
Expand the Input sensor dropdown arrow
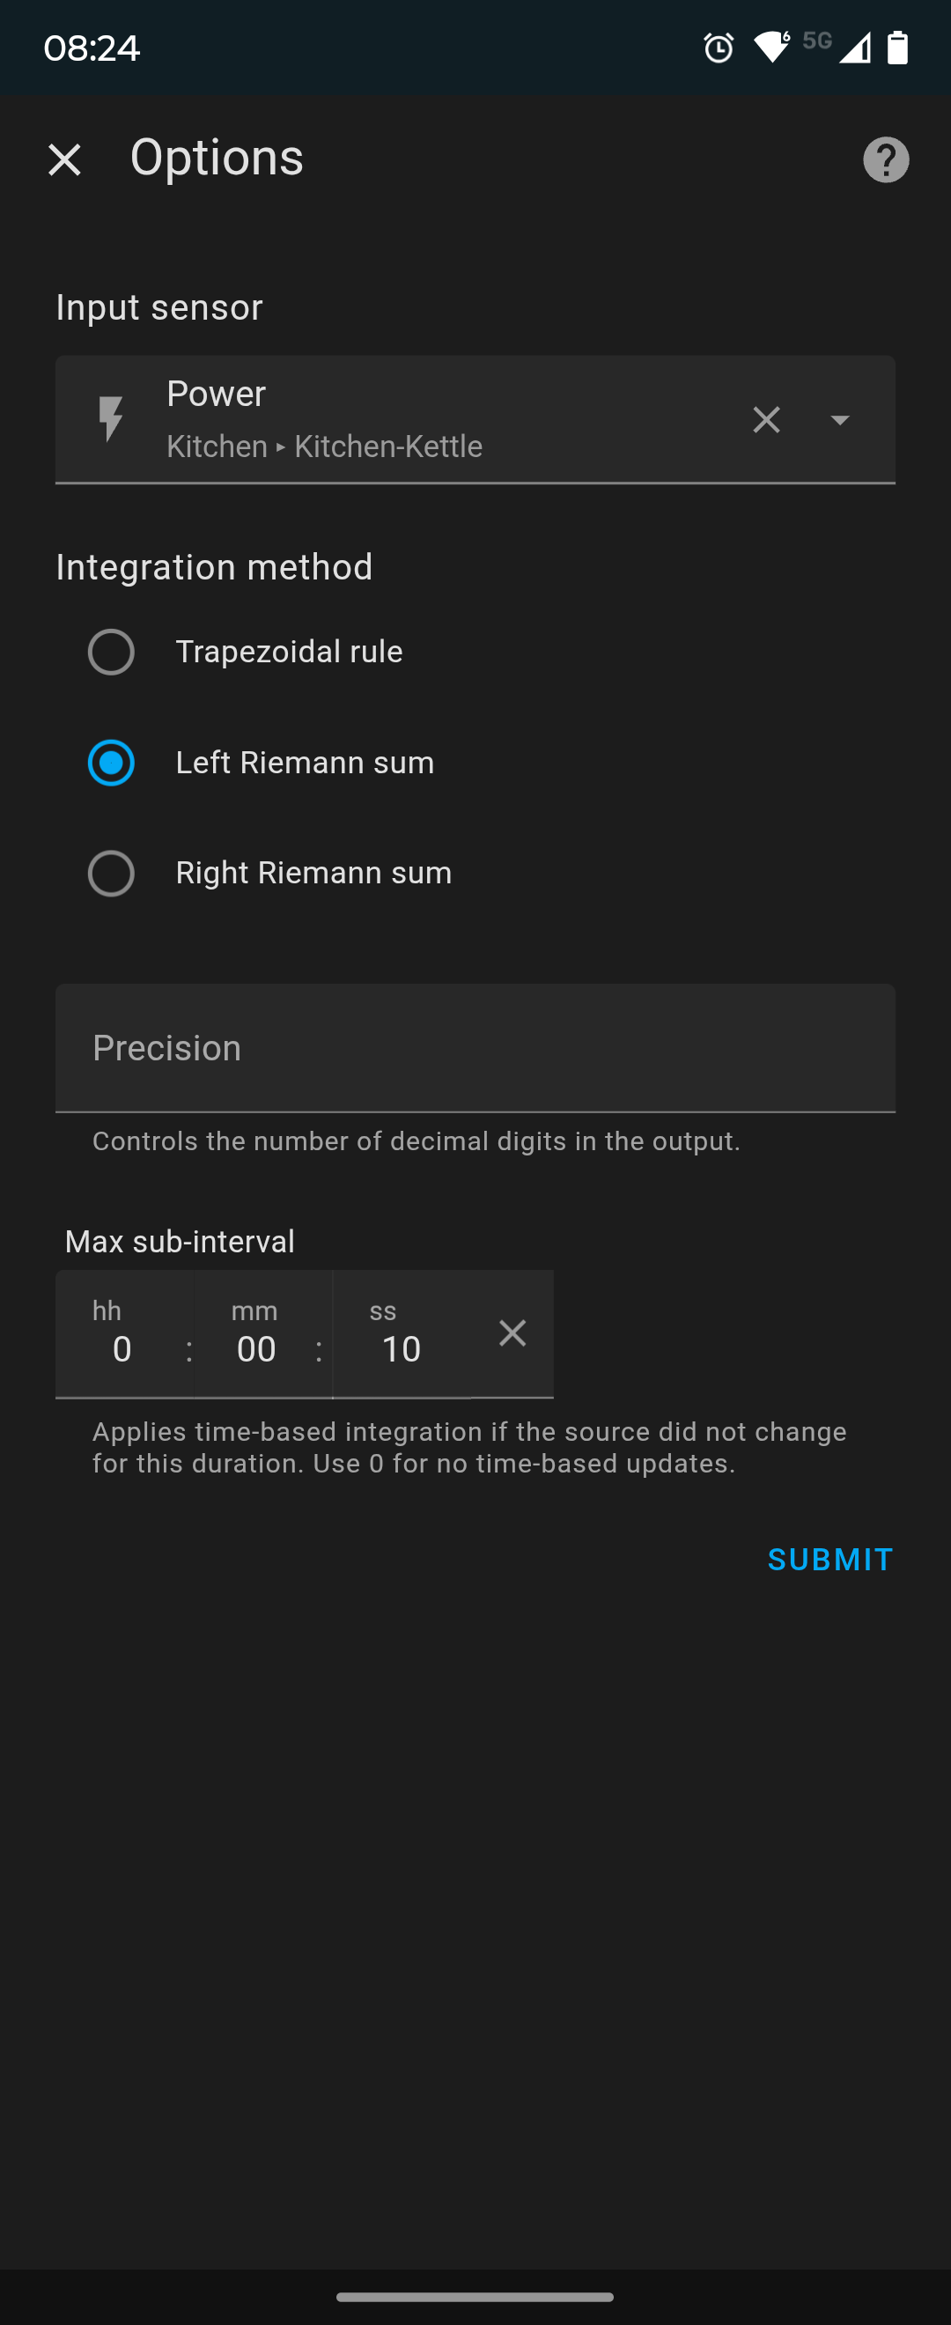(839, 420)
